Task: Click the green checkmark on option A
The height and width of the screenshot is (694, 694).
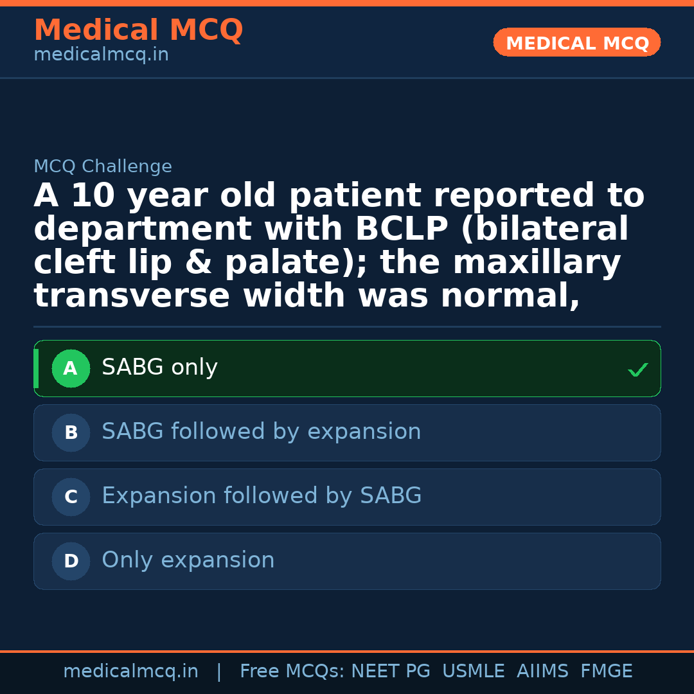Action: (x=637, y=369)
